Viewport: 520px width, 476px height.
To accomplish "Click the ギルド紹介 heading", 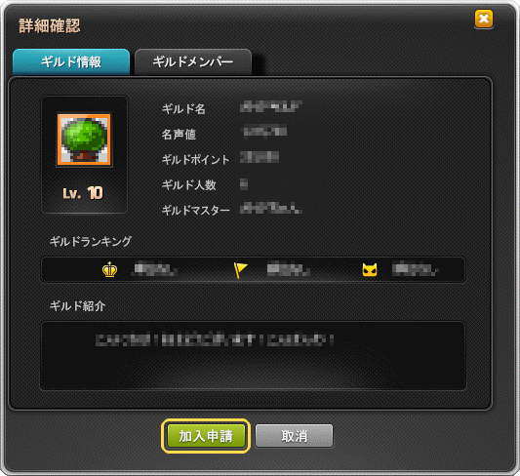I will pyautogui.click(x=77, y=305).
